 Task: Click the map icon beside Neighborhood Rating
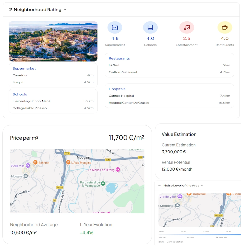[10, 9]
